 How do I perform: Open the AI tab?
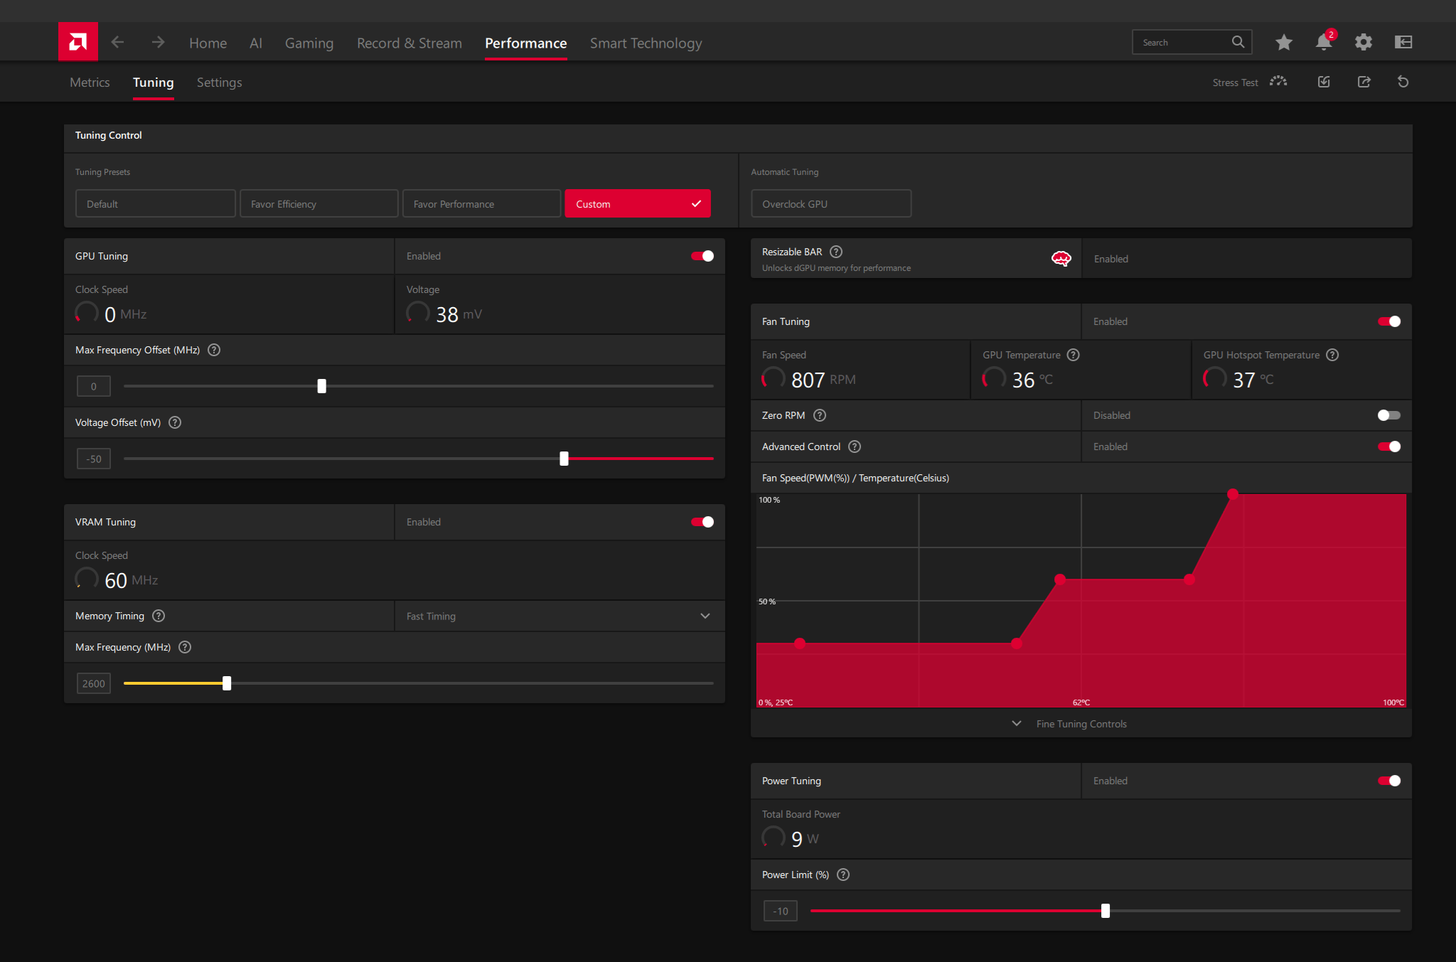(256, 43)
